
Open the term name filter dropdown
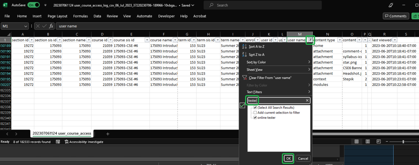click(x=242, y=40)
